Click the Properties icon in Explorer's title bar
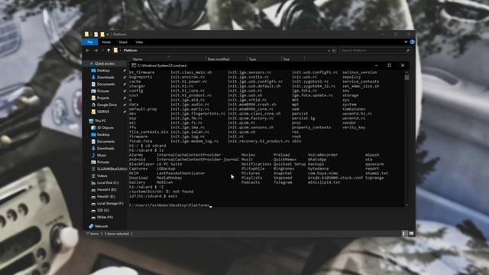This screenshot has height=275, width=489. coord(96,34)
